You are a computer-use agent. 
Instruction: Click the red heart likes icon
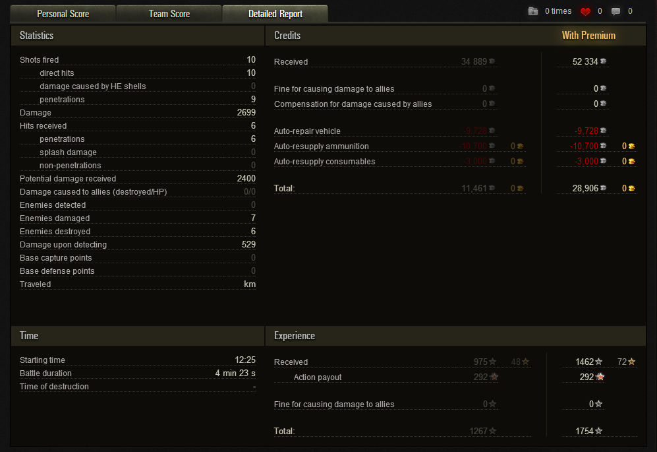585,11
